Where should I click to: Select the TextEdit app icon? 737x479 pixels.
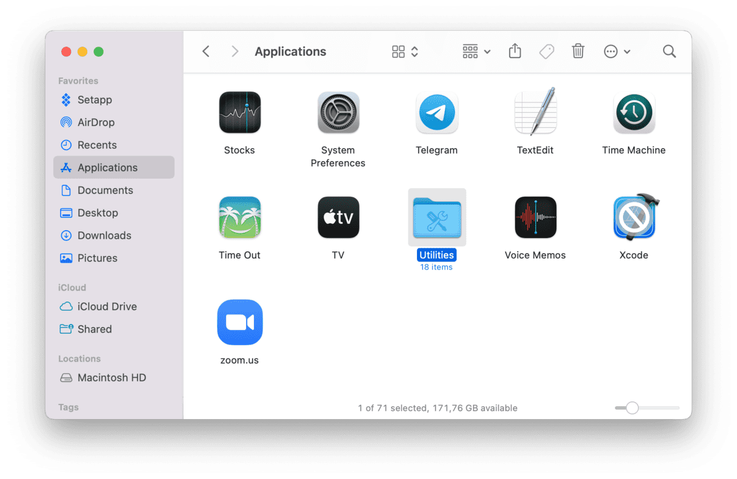[535, 113]
